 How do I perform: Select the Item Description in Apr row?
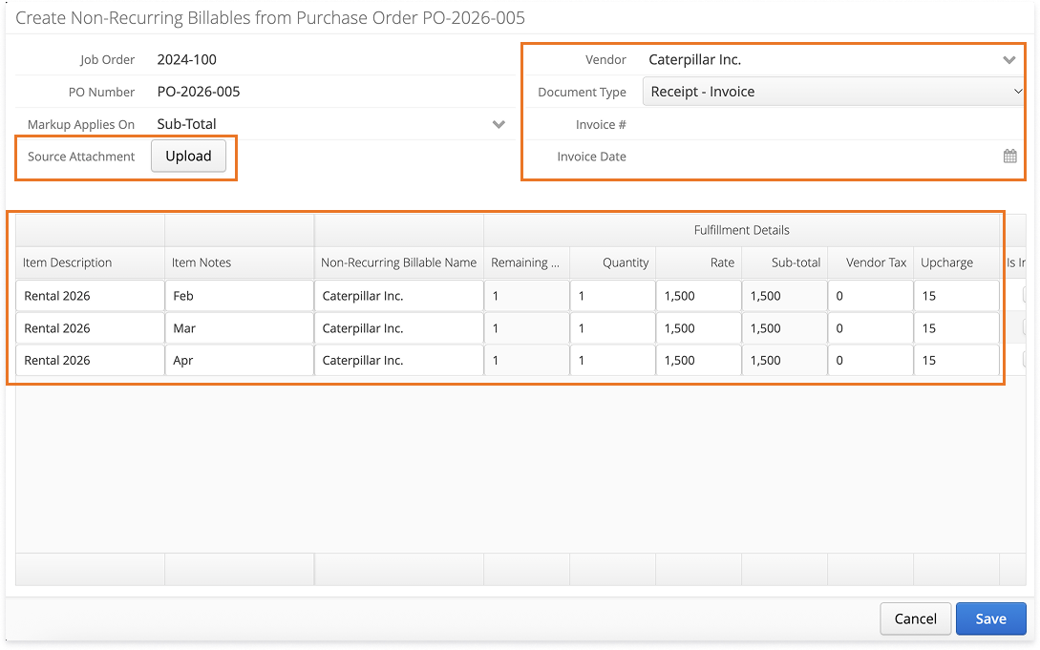tap(90, 360)
